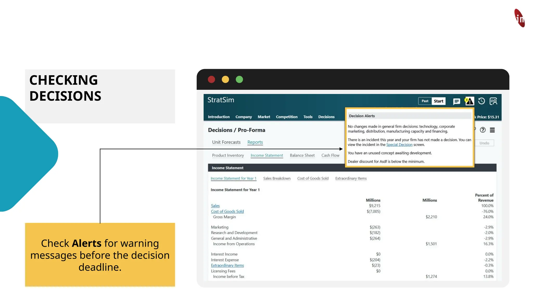533x299 pixels.
Task: Click the yellow window dot
Action: pyautogui.click(x=225, y=79)
